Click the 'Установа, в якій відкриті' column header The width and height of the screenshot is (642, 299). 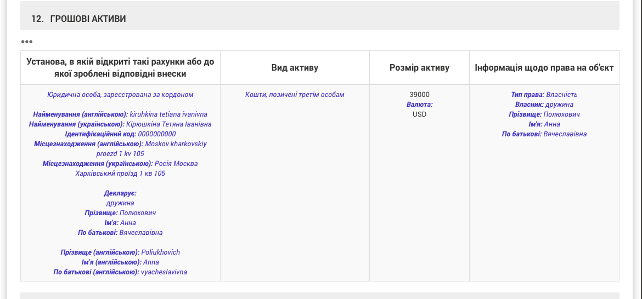click(120, 68)
